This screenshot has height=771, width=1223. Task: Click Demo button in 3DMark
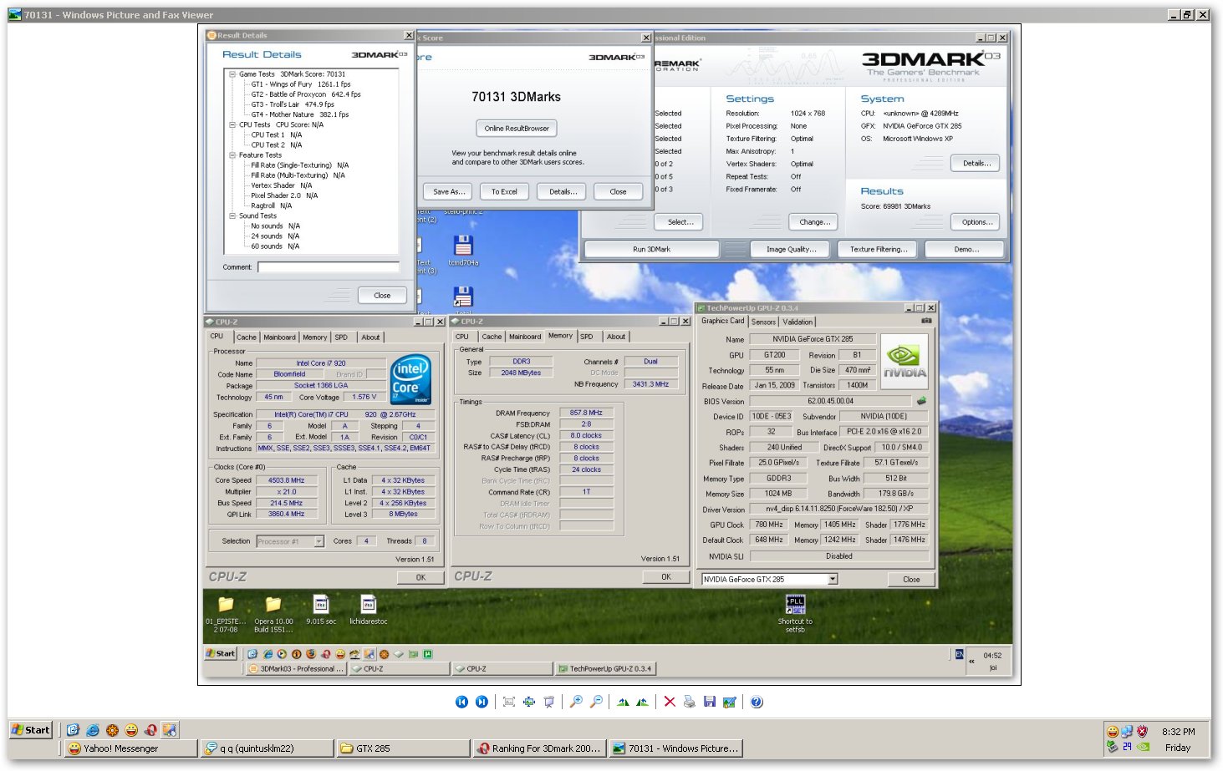(966, 249)
